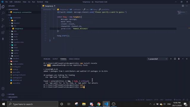Open the Accounts icon in activity bar

tap(3, 89)
